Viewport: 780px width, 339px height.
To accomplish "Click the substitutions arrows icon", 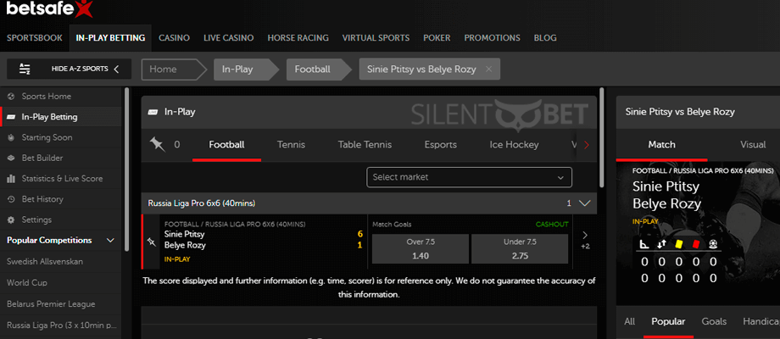I will 661,244.
